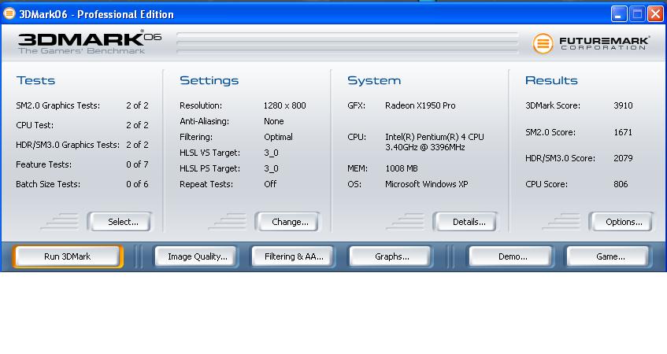
Task: Click the HDR/SM3.0 Graphics Tests label
Action: point(68,145)
